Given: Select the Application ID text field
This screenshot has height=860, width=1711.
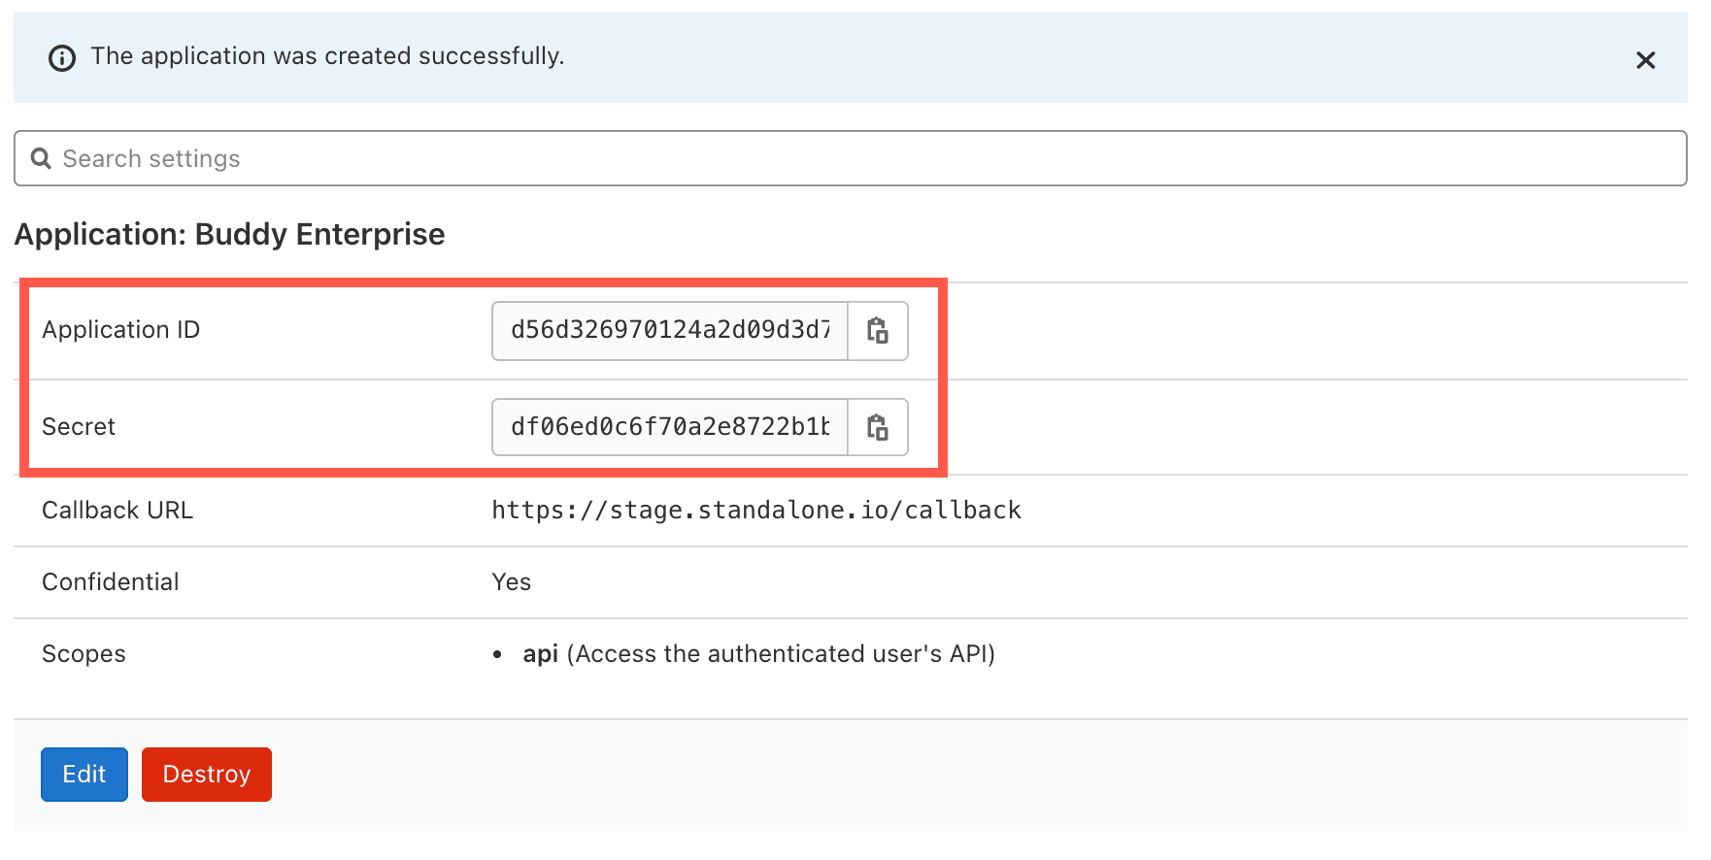Looking at the screenshot, I should pos(670,331).
